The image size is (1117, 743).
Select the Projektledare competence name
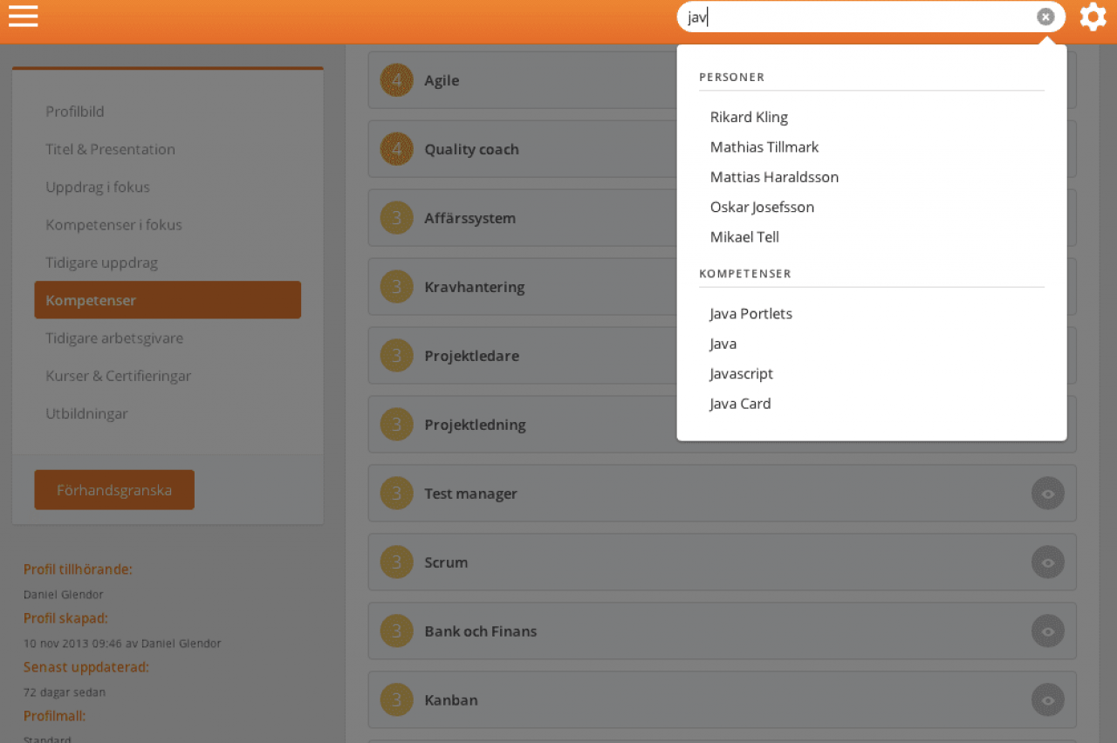471,356
